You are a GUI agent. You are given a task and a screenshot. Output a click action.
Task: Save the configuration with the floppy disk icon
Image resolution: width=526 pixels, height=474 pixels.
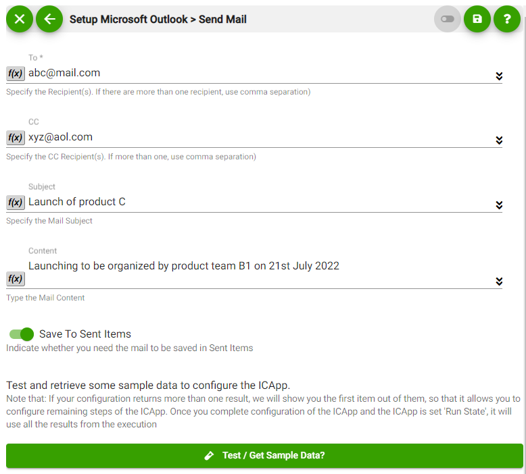point(477,19)
